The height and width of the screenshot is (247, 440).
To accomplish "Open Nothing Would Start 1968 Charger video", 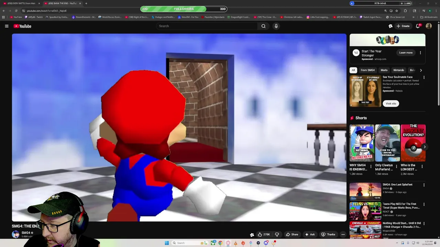I will [x=401, y=225].
